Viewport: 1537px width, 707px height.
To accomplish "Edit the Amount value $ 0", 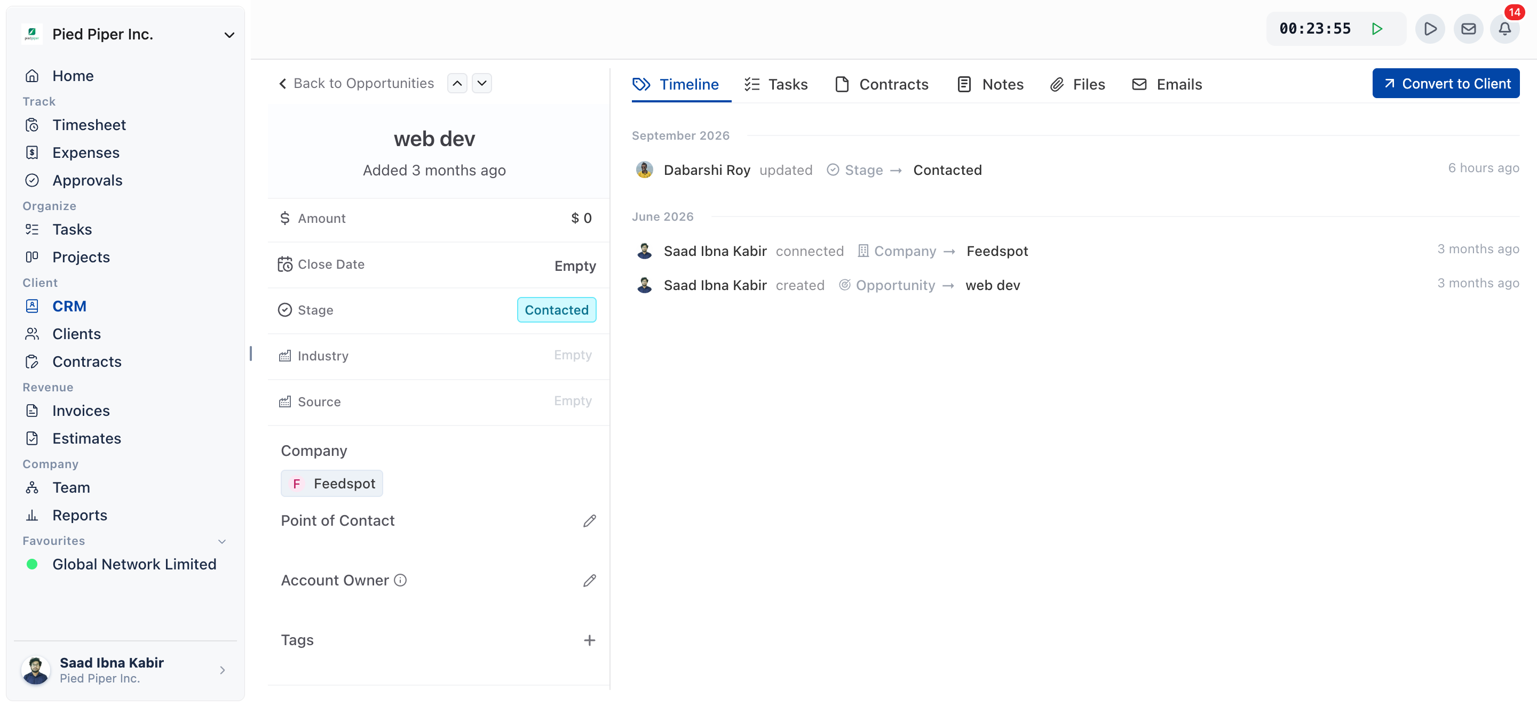I will [x=581, y=218].
